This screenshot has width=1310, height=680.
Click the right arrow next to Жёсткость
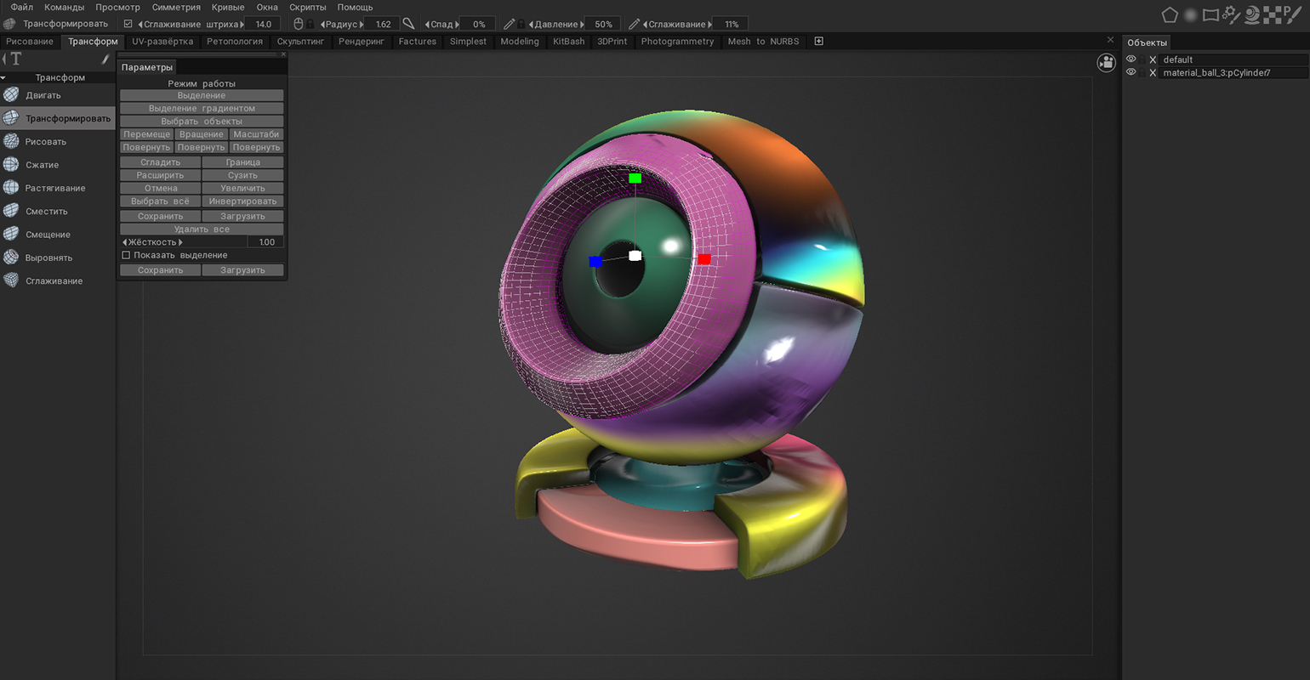pyautogui.click(x=180, y=242)
